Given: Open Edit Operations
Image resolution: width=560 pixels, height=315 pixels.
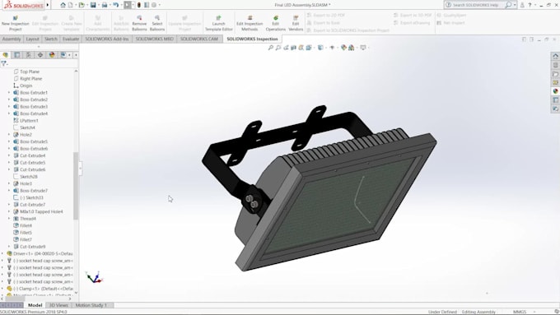Looking at the screenshot, I should tap(275, 24).
